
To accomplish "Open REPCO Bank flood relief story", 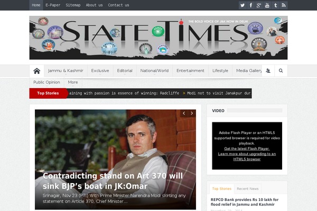I will pyautogui.click(x=245, y=202).
